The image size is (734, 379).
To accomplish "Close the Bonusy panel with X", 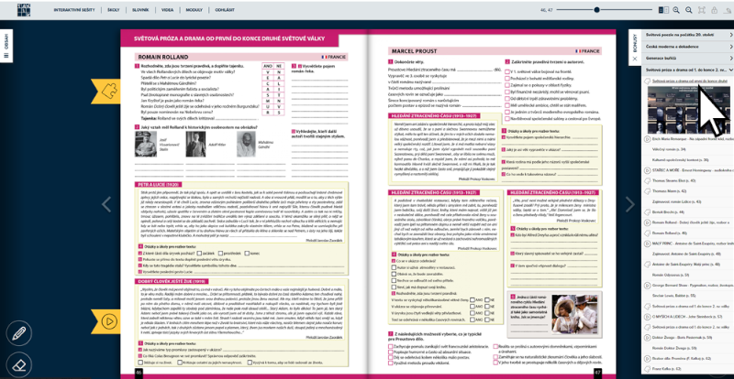I will [635, 59].
